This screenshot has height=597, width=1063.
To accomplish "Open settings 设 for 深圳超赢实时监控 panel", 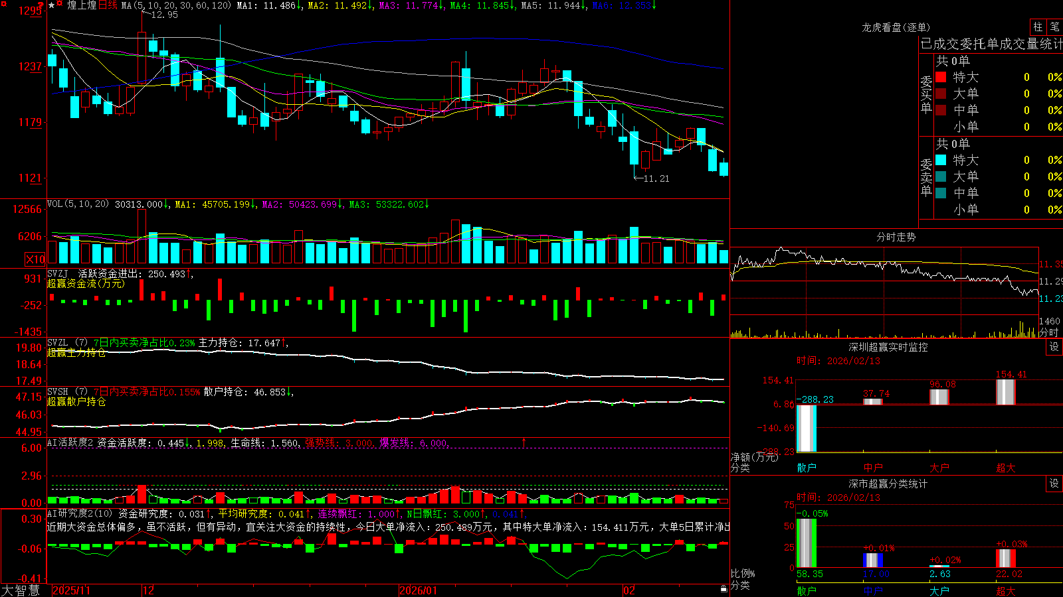I will tap(1054, 347).
